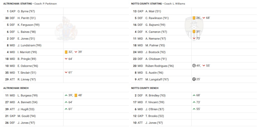Click C. Rawlinson's yellow card icon
Screen dimensions: 262x128
point(194,18)
